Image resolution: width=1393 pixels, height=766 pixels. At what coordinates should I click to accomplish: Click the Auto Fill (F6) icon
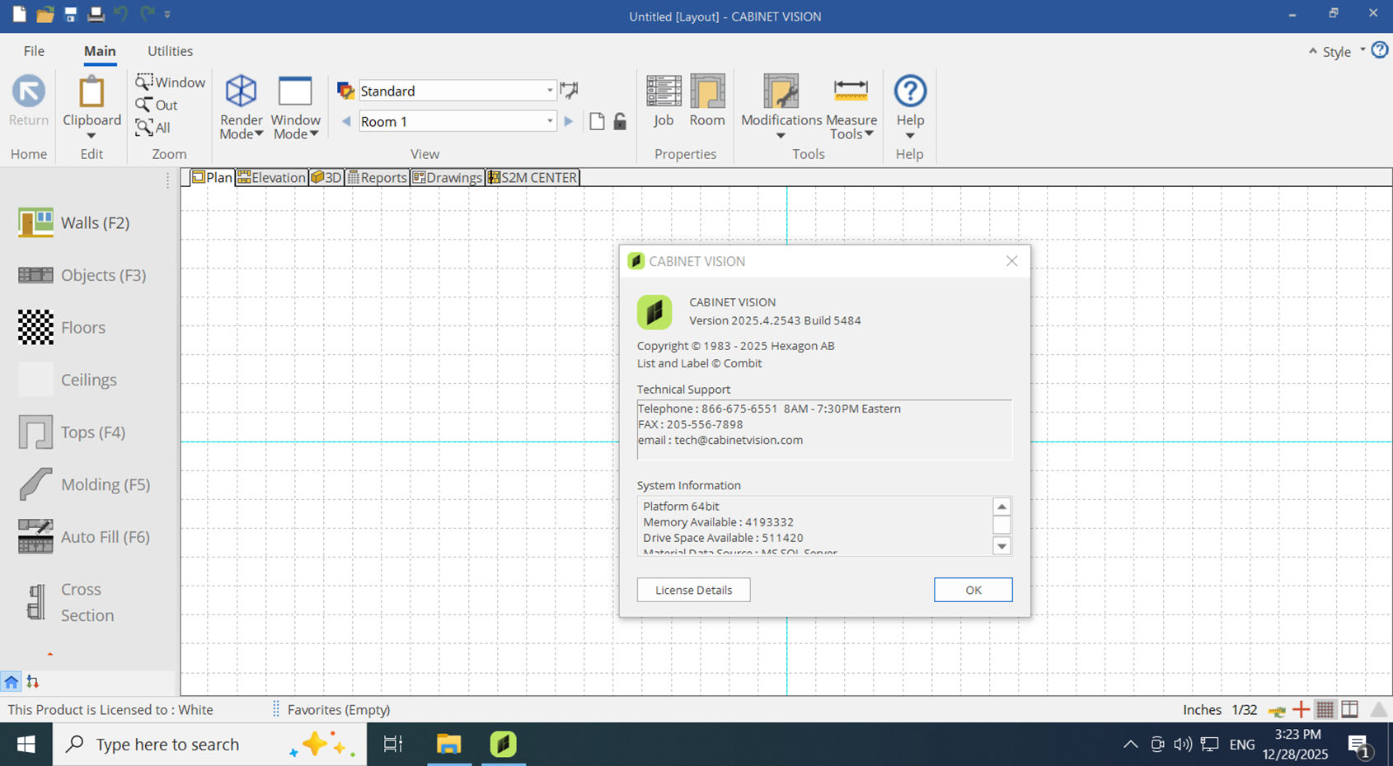(x=35, y=536)
